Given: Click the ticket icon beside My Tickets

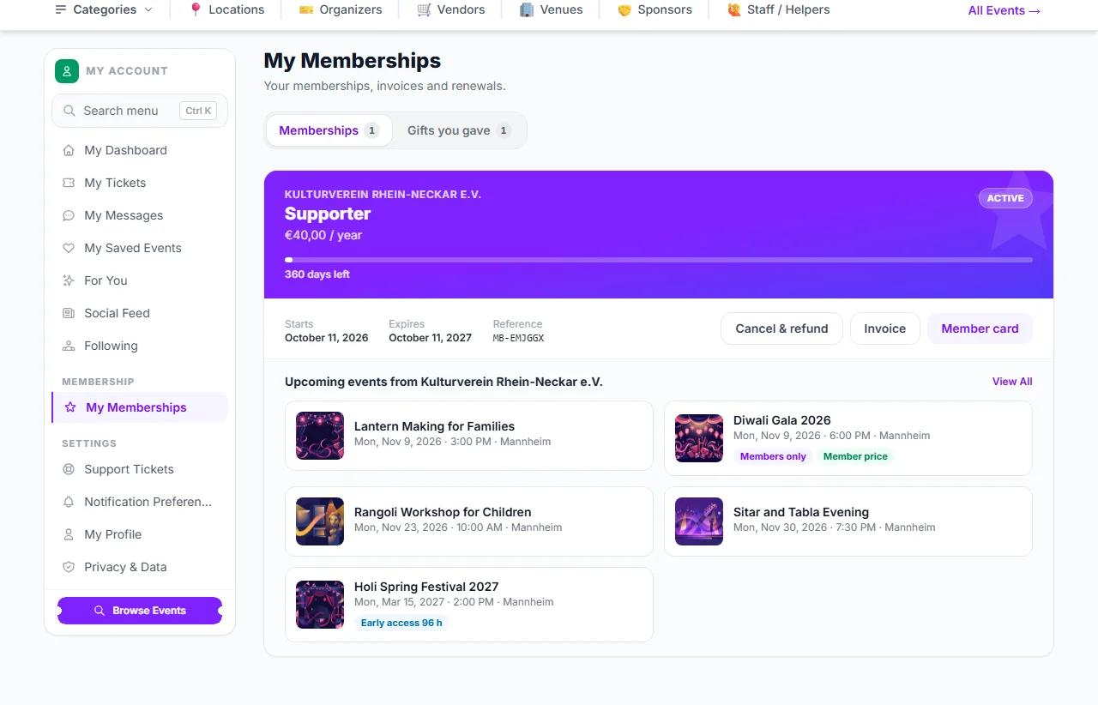Looking at the screenshot, I should [x=69, y=183].
